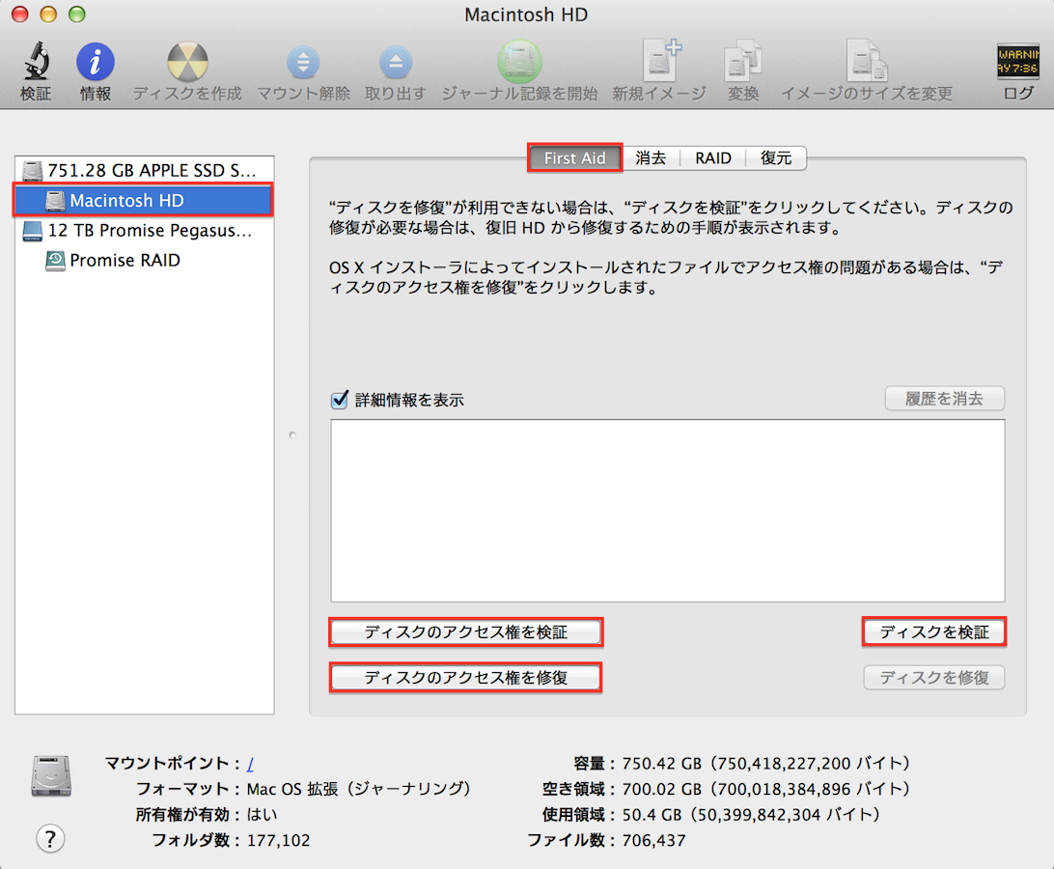The width and height of the screenshot is (1054, 869).
Task: Click the folder count "177,102"
Action: tap(278, 840)
